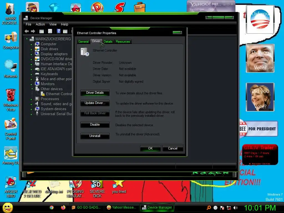Select IDE ATA/ATAPI controllers row
This screenshot has width=284, height=213.
(x=54, y=69)
